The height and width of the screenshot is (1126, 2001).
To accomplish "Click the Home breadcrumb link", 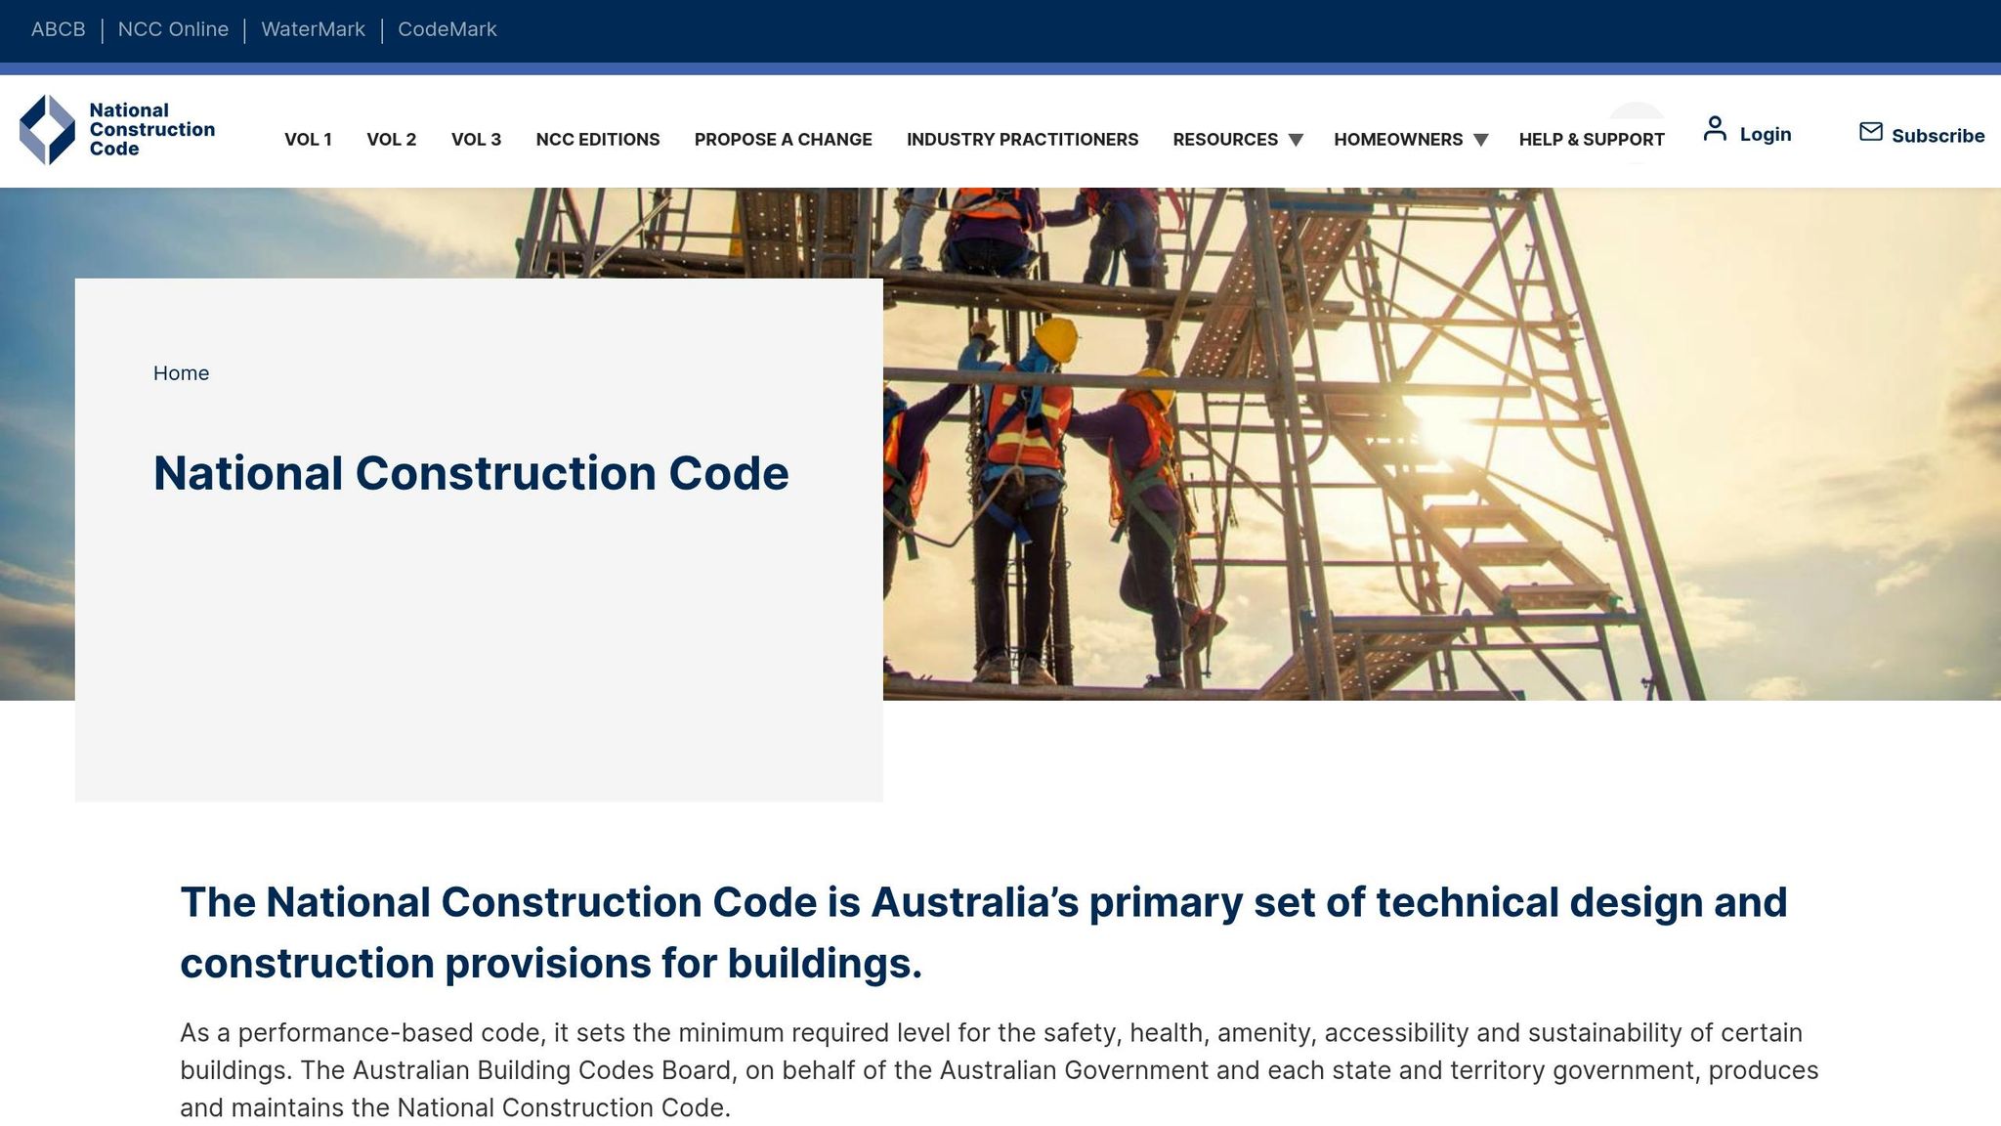I will pos(181,373).
